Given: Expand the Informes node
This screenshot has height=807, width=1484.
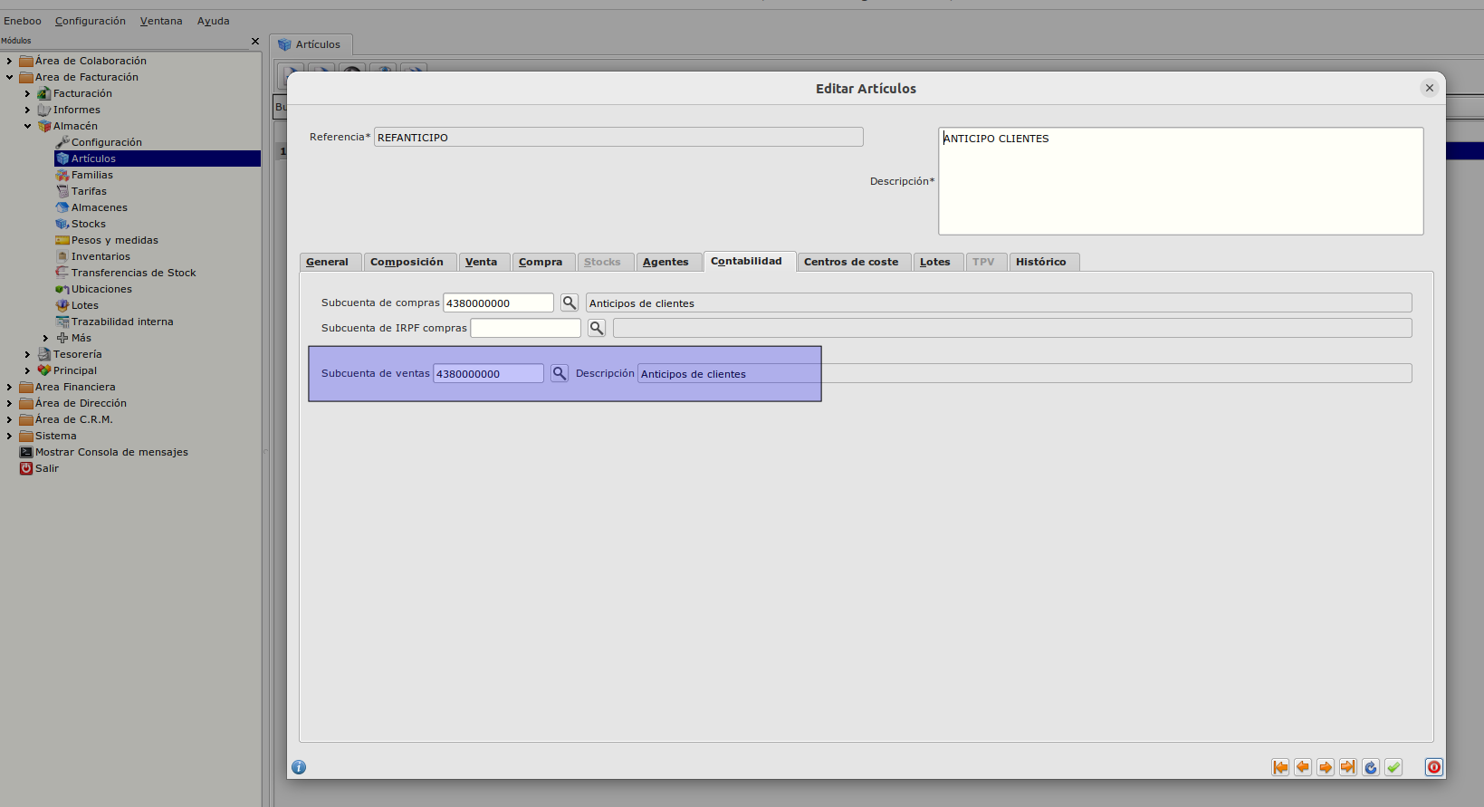Looking at the screenshot, I should coord(27,110).
